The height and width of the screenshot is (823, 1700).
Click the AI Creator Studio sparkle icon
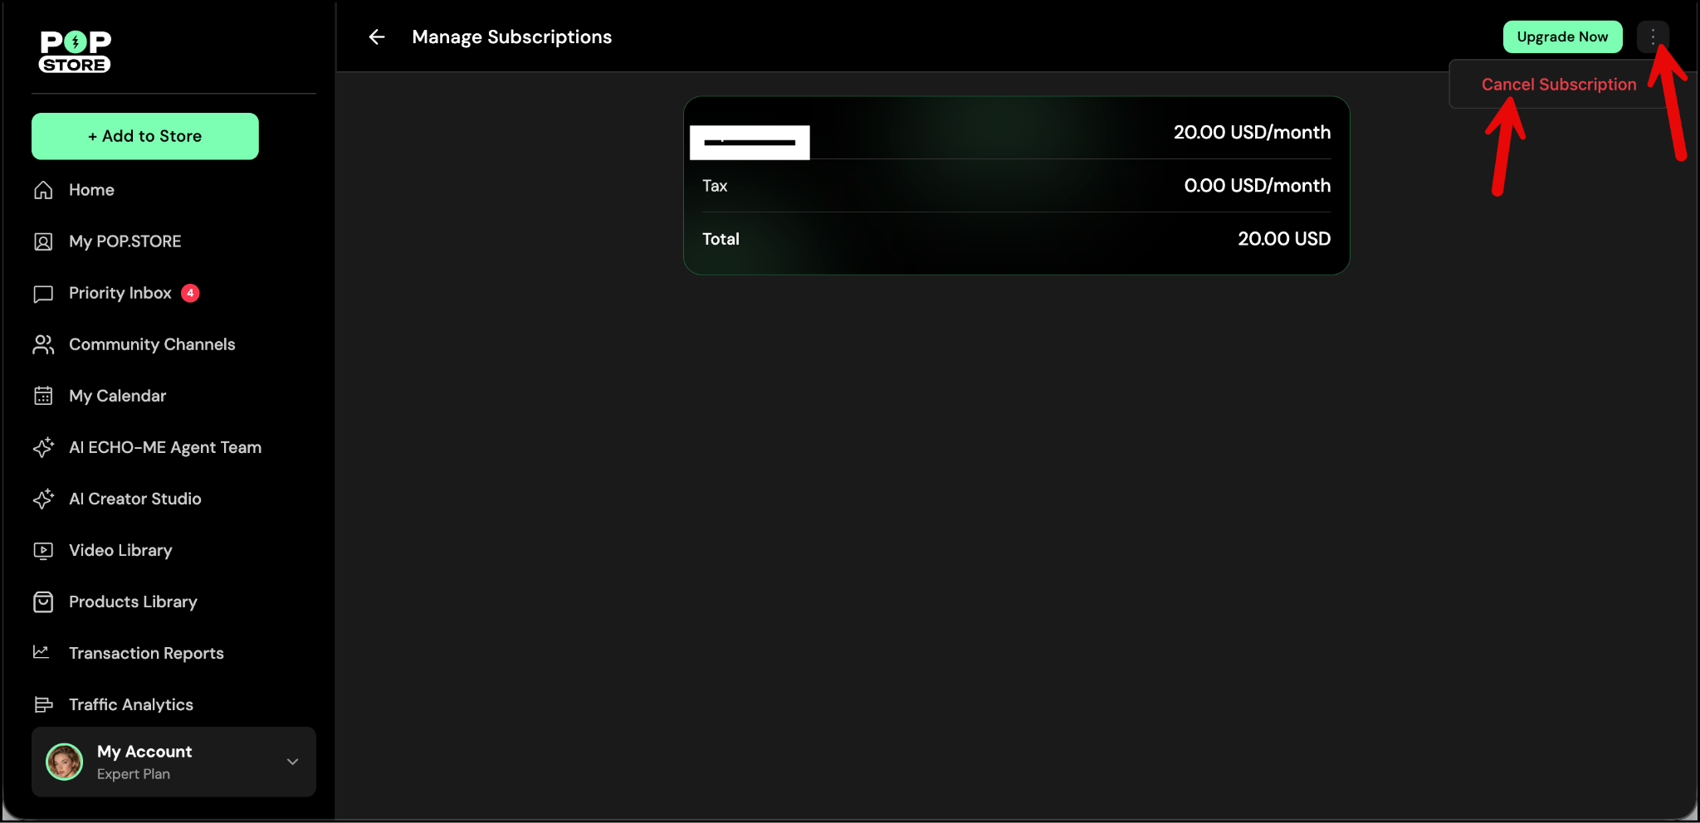(43, 499)
